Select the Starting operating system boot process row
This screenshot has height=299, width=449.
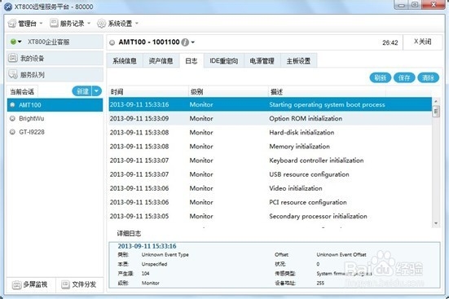pos(270,104)
